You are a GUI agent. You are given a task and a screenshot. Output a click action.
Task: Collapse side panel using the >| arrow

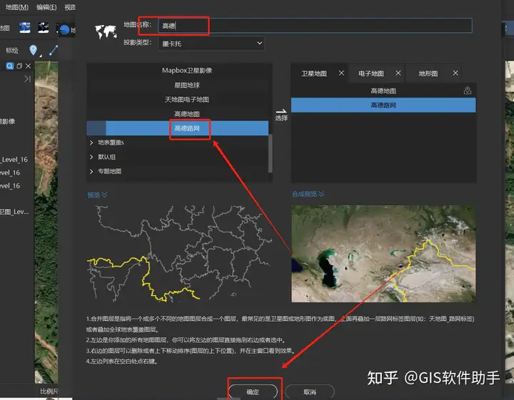[x=28, y=78]
